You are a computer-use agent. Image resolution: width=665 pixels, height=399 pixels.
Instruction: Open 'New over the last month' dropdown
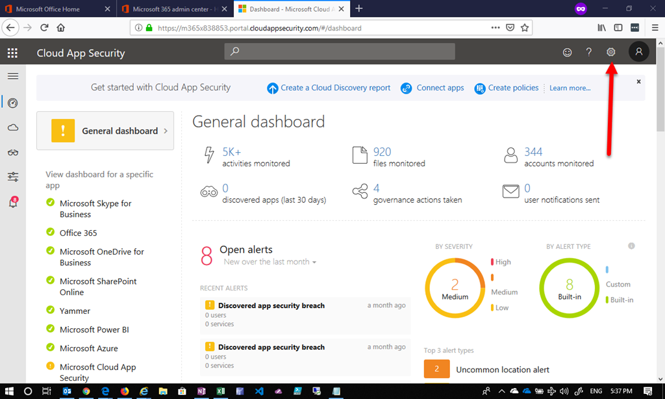point(270,262)
